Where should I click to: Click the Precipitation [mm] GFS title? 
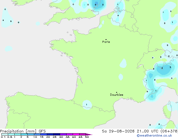click(x=23, y=131)
